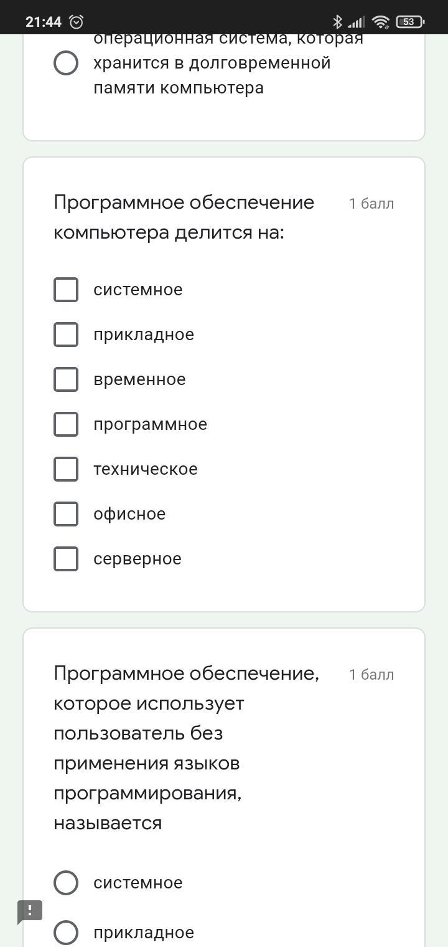Tap the status bar clock showing 21:44
448x947 pixels.
(x=44, y=22)
